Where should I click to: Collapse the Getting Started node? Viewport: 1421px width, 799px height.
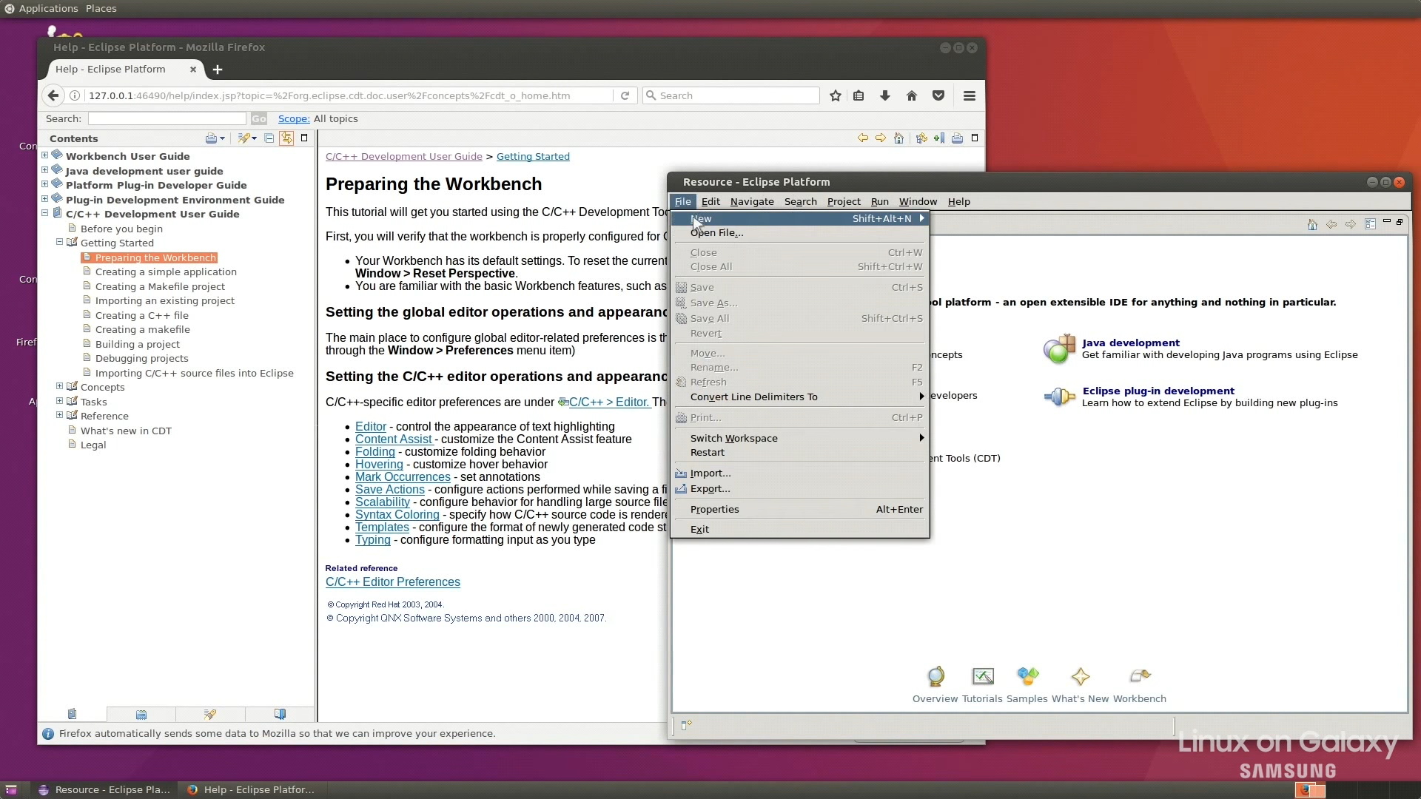pos(60,242)
